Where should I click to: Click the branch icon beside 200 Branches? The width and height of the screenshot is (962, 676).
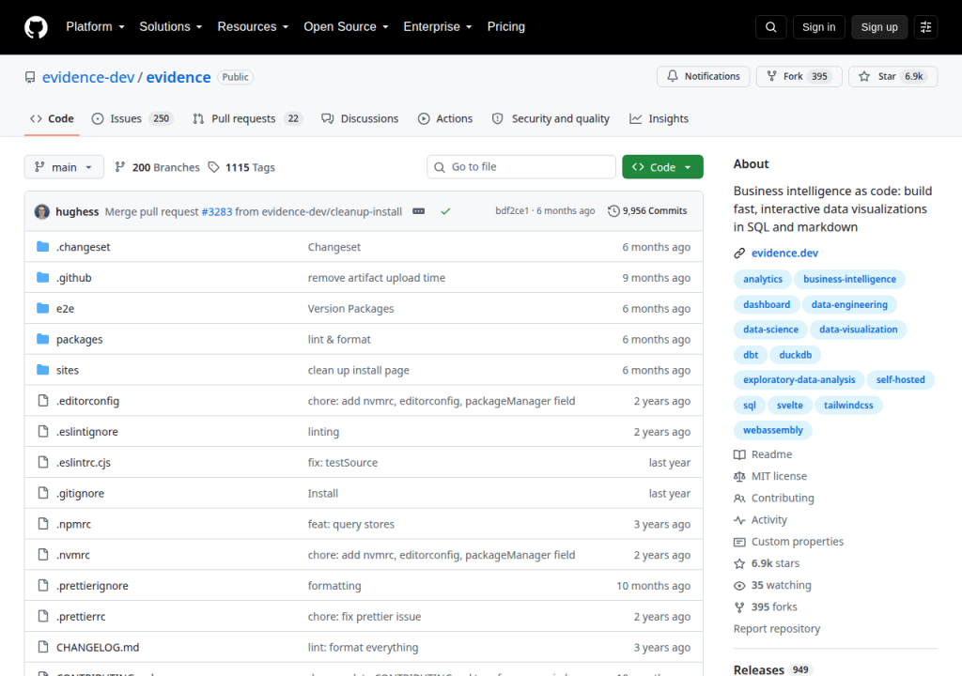tap(120, 167)
